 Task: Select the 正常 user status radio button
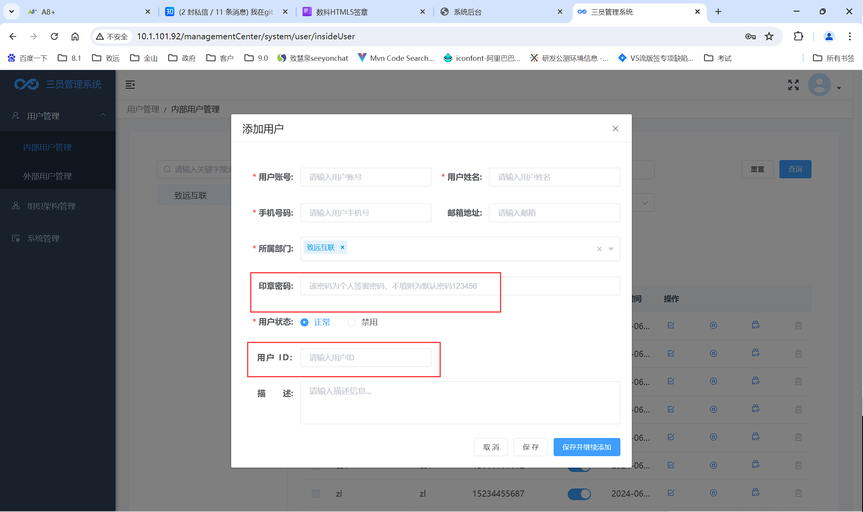pyautogui.click(x=304, y=322)
